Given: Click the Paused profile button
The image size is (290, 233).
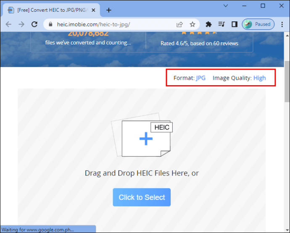Looking at the screenshot, I should click(x=258, y=24).
